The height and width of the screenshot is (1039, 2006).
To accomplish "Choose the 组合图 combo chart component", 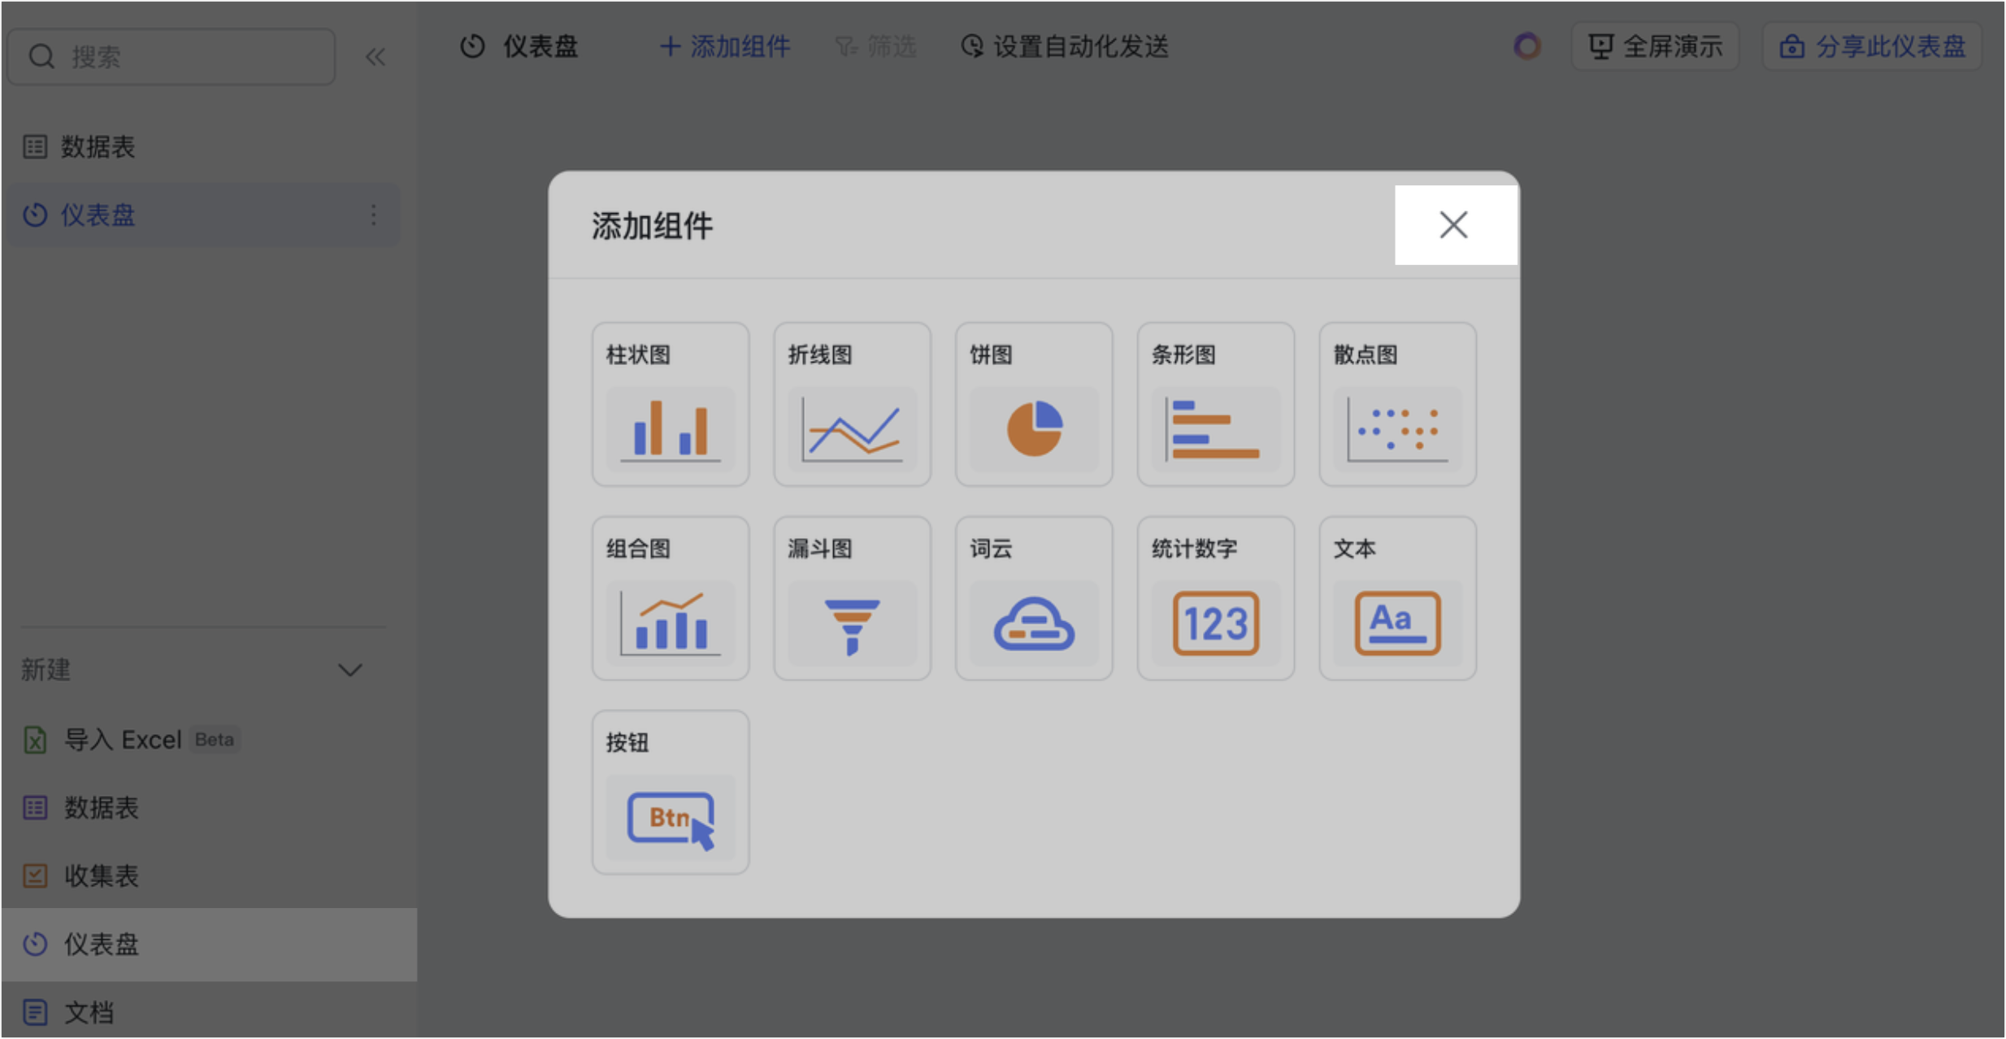I will point(670,598).
